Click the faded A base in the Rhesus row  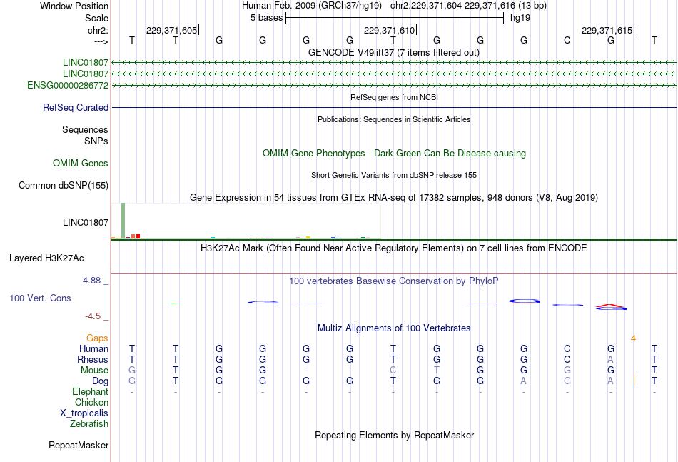tap(610, 359)
